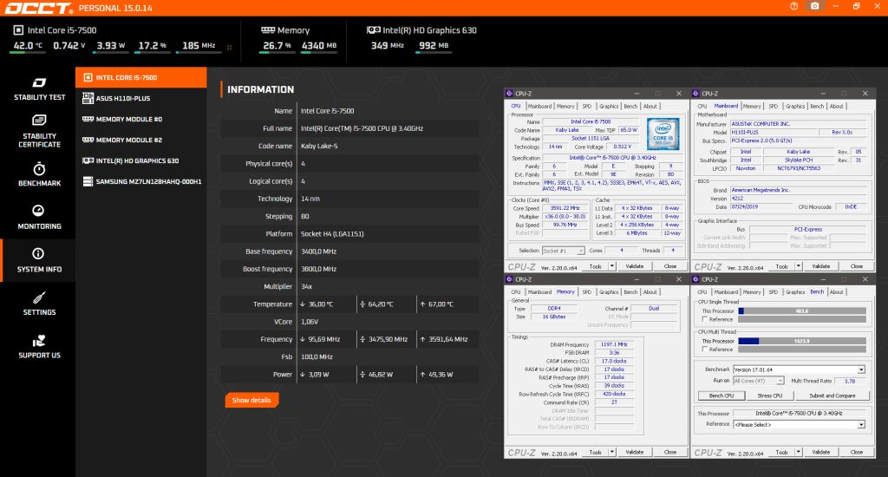Click the help question mark icon
Viewport: 888px width, 477px height.
point(794,6)
